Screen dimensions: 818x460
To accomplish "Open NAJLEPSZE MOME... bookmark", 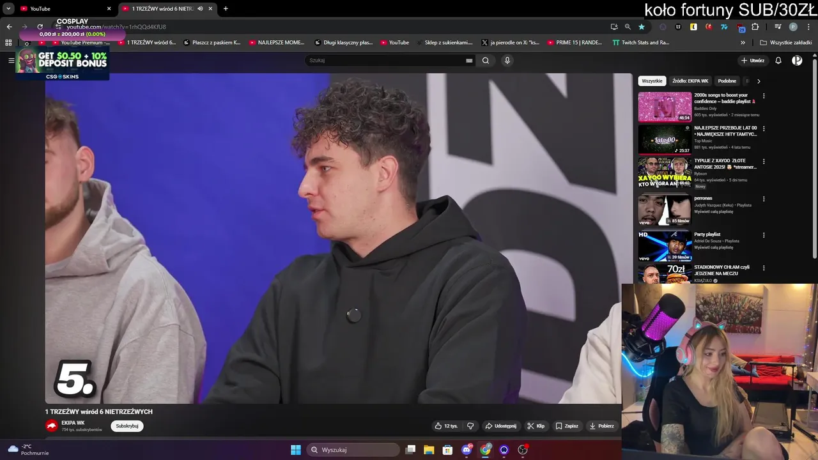I will click(277, 43).
